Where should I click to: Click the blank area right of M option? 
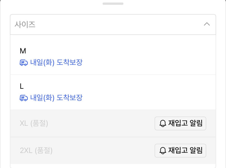[149, 56]
